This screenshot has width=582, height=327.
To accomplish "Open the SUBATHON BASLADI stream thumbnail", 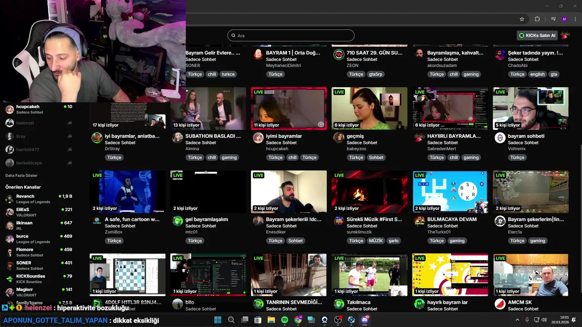I will coord(208,109).
